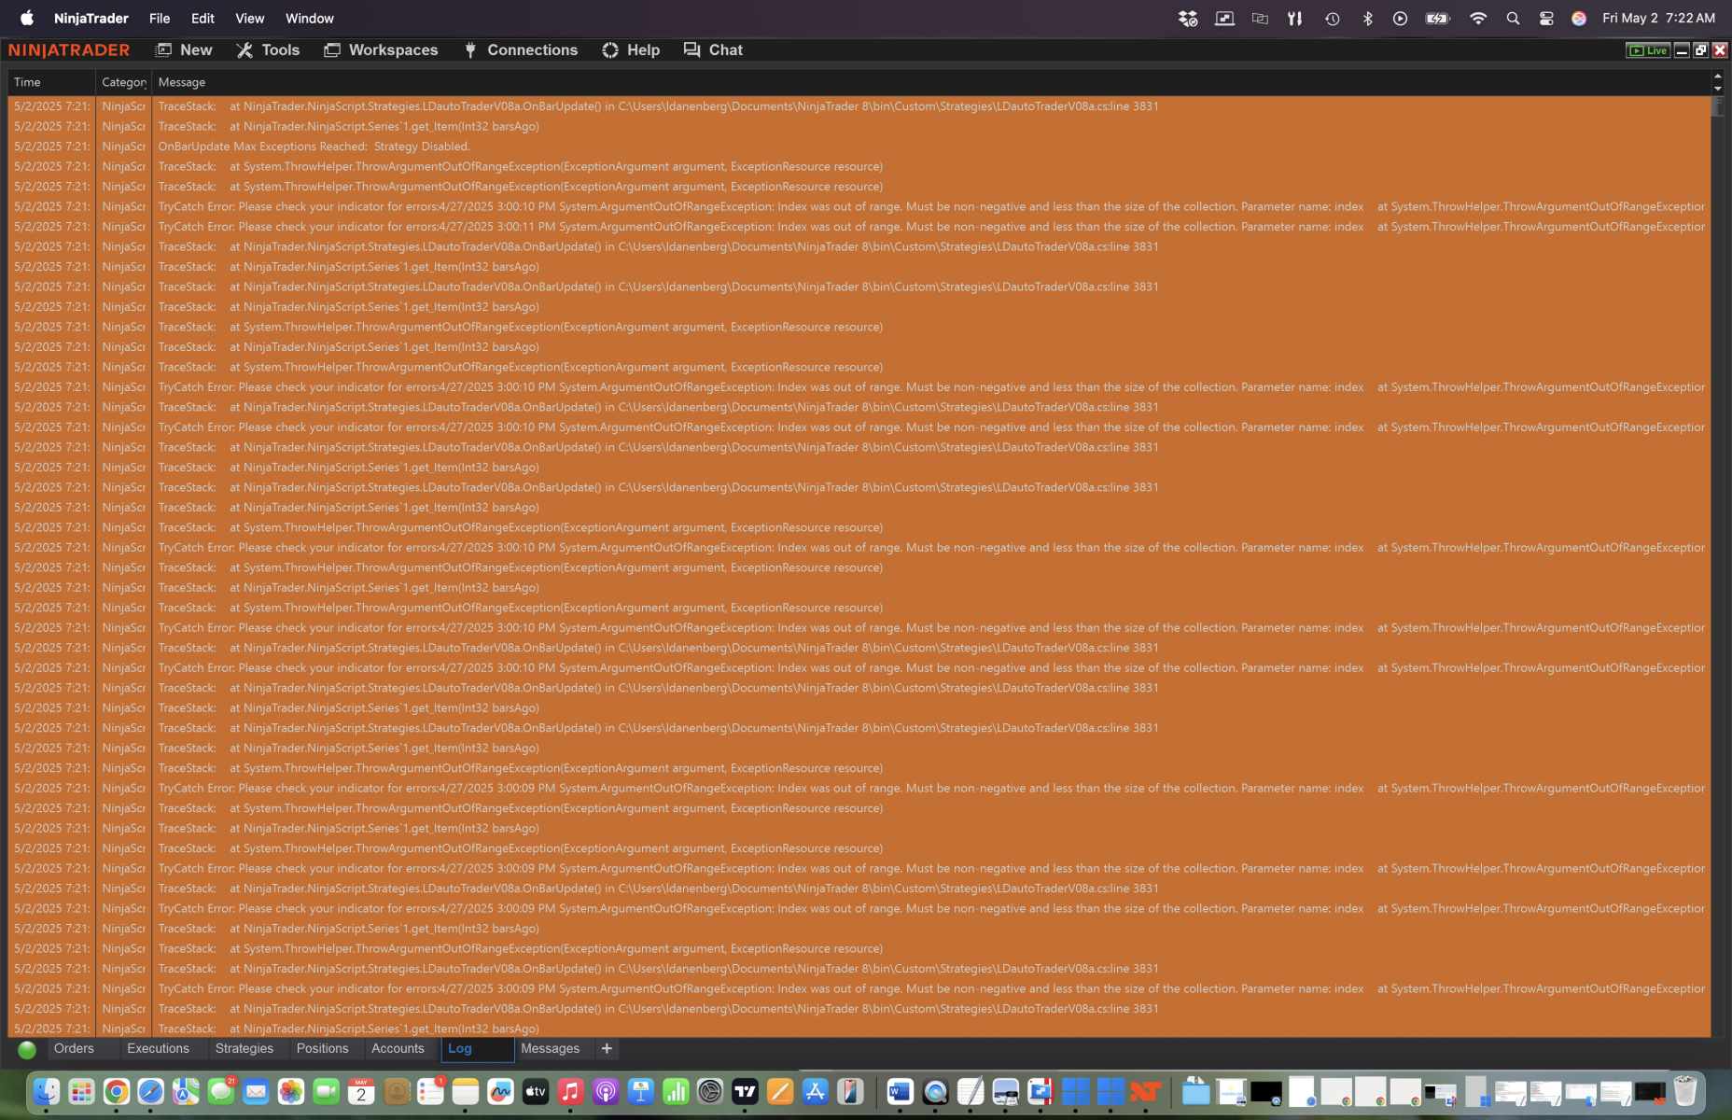Open the Workspaces menu
The height and width of the screenshot is (1120, 1732).
(381, 50)
